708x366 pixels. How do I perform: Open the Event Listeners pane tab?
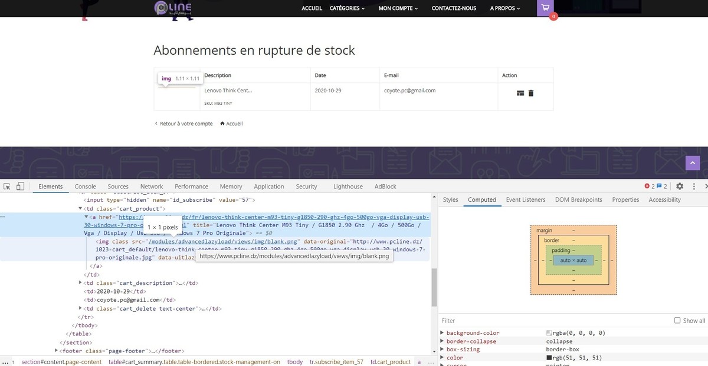pos(526,200)
